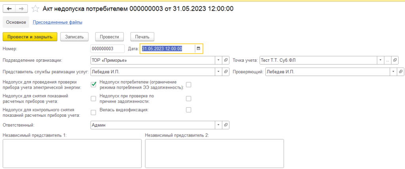Click into the Независимый представитель 1 text area
The width and height of the screenshot is (405, 169).
[72, 154]
